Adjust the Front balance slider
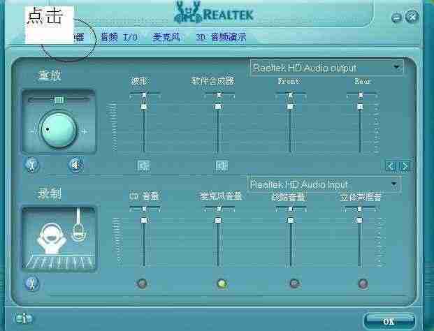This screenshot has width=434, height=331. [x=290, y=95]
